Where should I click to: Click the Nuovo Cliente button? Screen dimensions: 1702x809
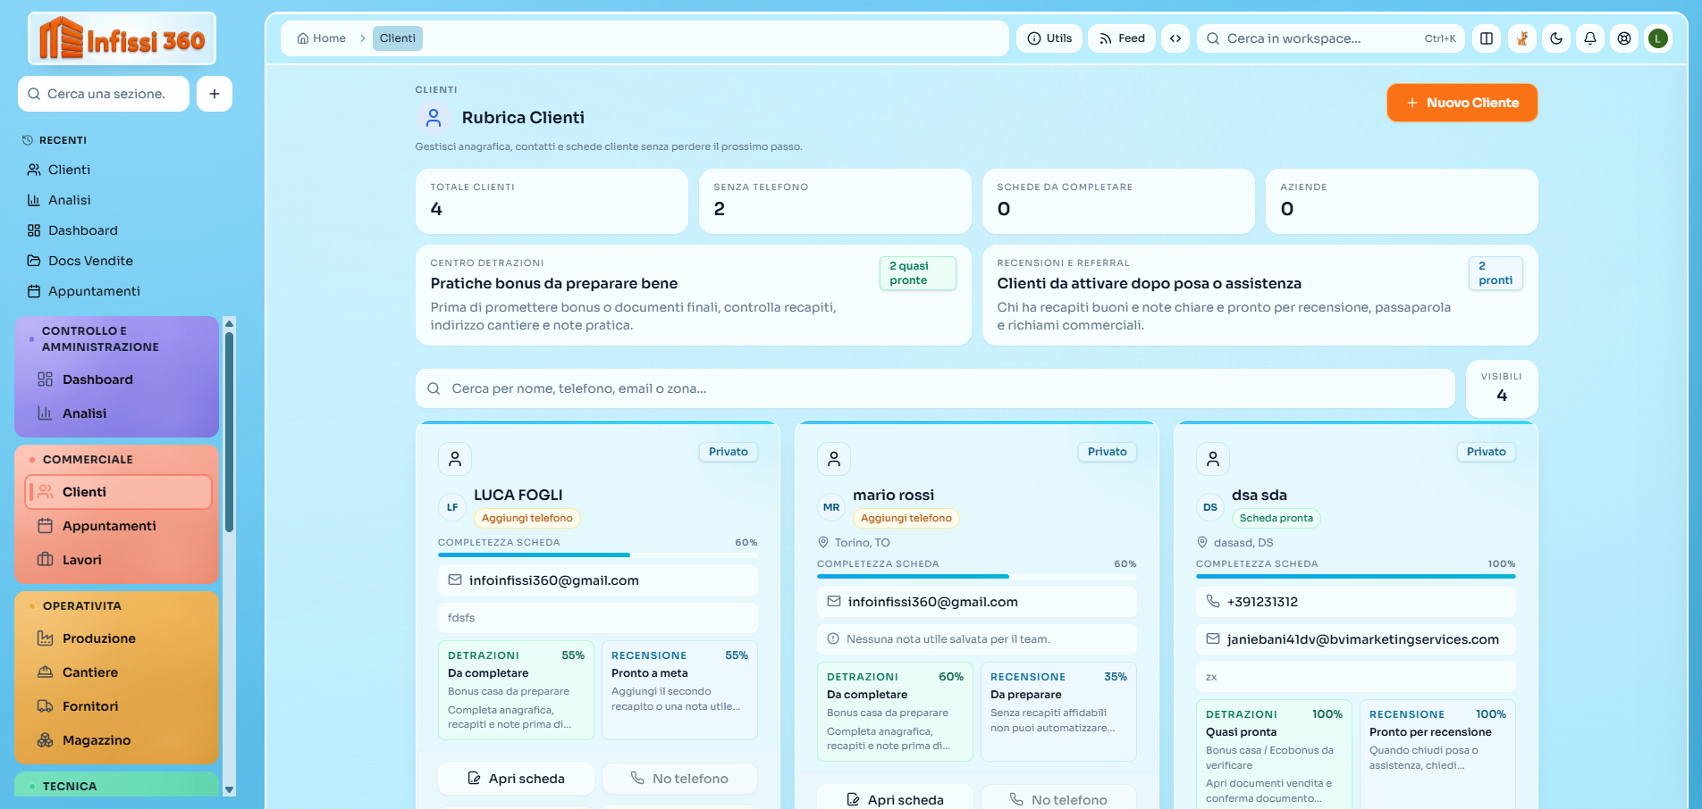click(x=1462, y=103)
